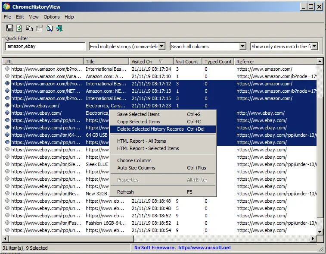Open the View menu
The height and width of the screenshot is (254, 326).
[34, 17]
